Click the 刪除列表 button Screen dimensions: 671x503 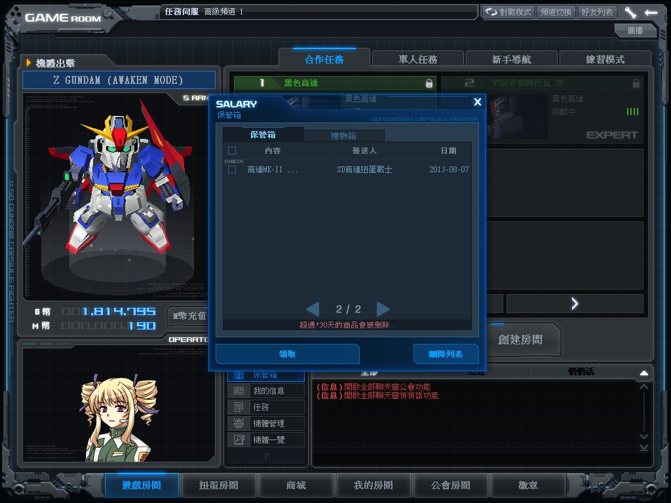[x=446, y=354]
